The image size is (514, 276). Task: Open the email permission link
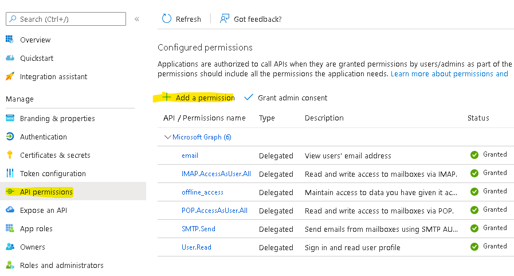pyautogui.click(x=190, y=156)
